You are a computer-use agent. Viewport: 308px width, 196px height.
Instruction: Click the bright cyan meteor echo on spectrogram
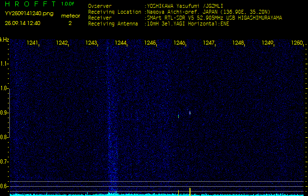(x=190, y=113)
